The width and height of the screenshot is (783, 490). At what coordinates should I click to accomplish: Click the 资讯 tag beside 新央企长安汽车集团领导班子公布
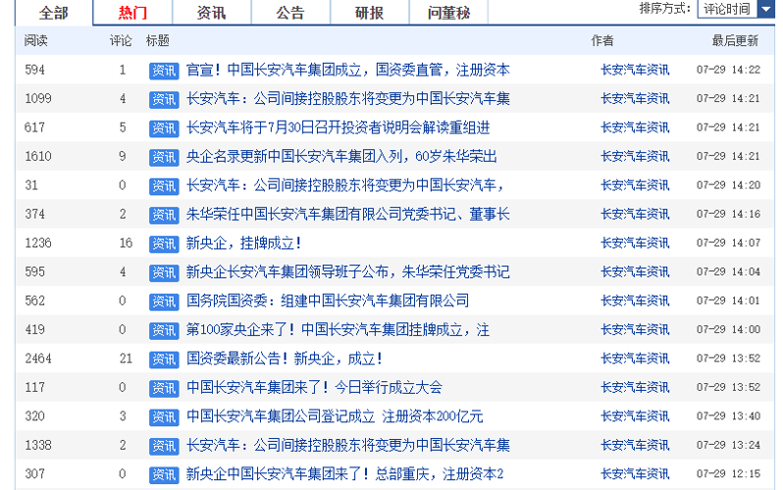[x=164, y=273]
